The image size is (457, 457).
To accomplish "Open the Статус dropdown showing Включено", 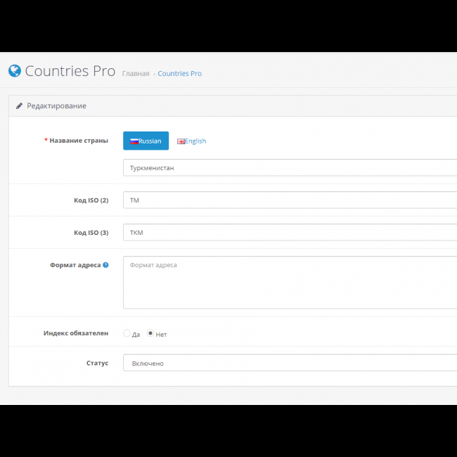I will [x=290, y=363].
